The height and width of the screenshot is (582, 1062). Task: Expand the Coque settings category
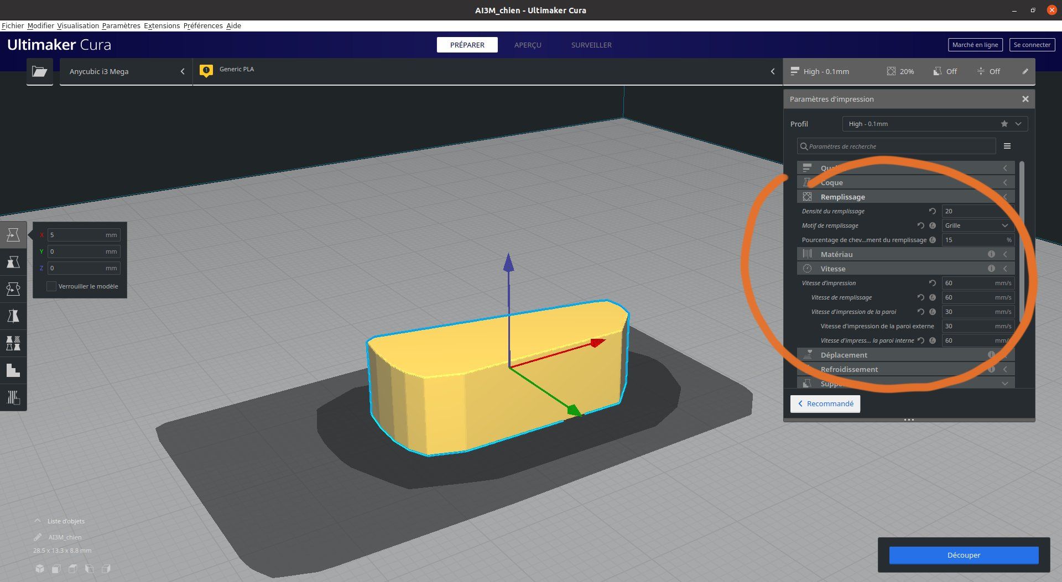(905, 182)
